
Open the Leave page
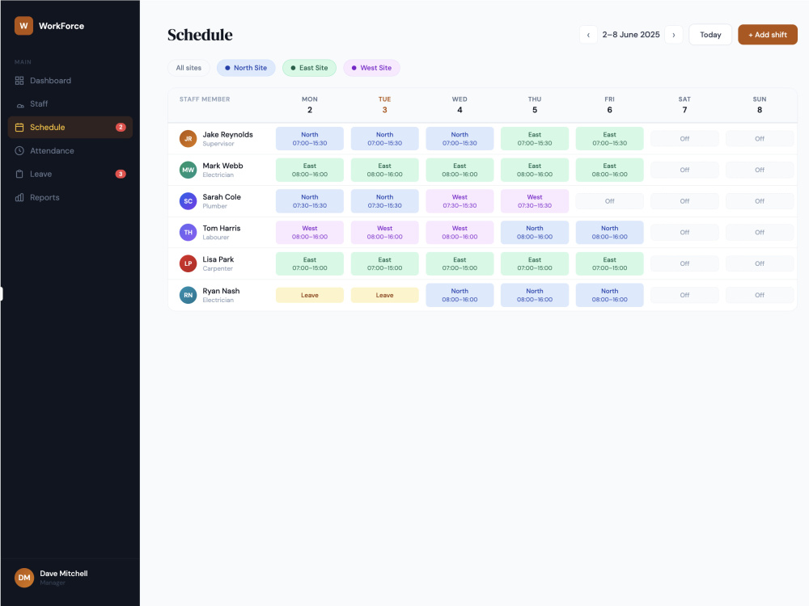pyautogui.click(x=70, y=175)
